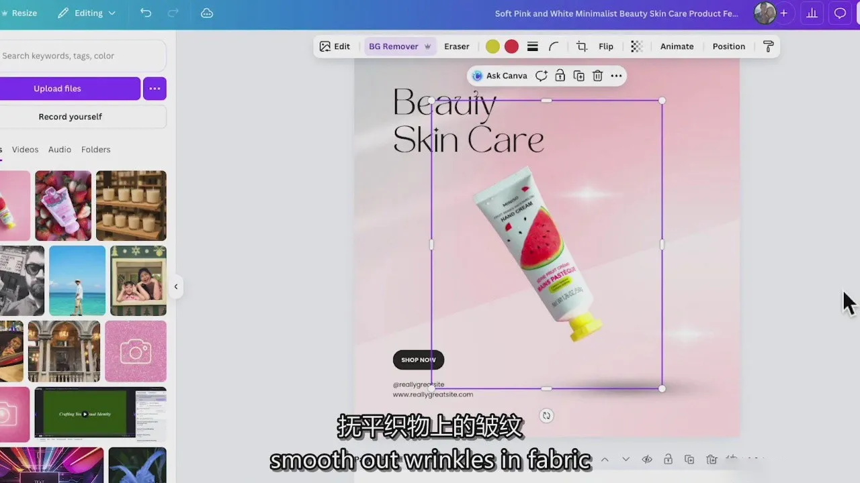Screen dimensions: 860x483
Task: Open the comments speech bubble icon in header
Action: pos(840,13)
